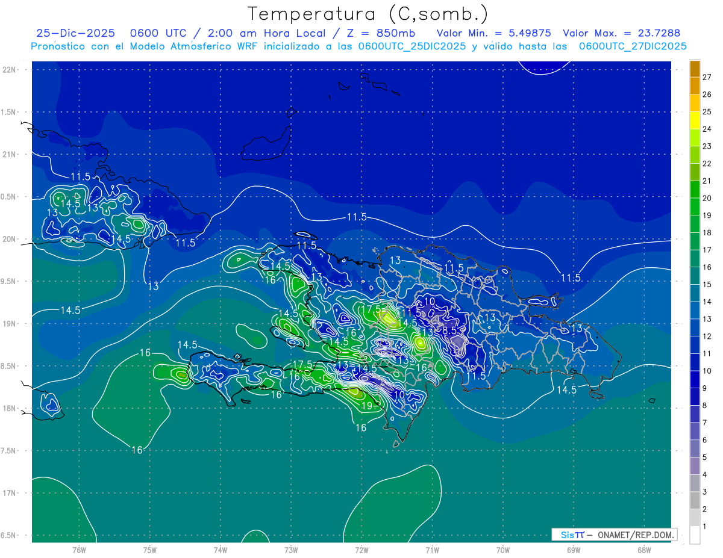Image resolution: width=723 pixels, height=558 pixels.
Task: Click the 72W longitude axis label
Action: tap(361, 550)
